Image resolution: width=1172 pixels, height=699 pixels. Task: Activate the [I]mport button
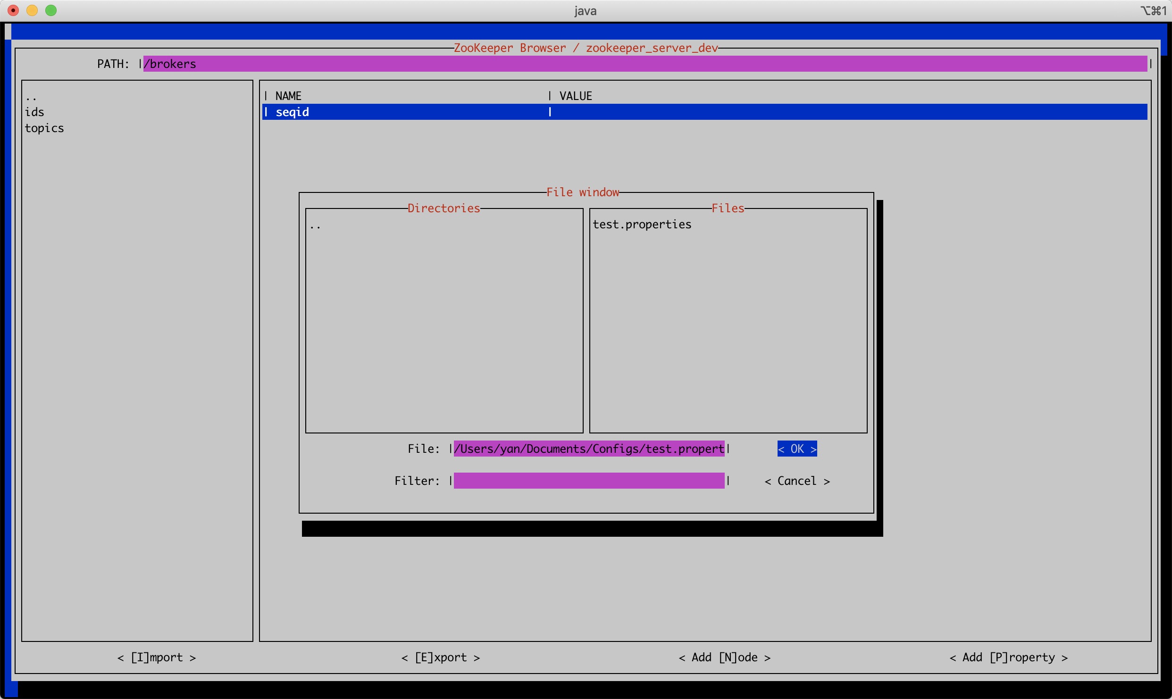tap(157, 657)
